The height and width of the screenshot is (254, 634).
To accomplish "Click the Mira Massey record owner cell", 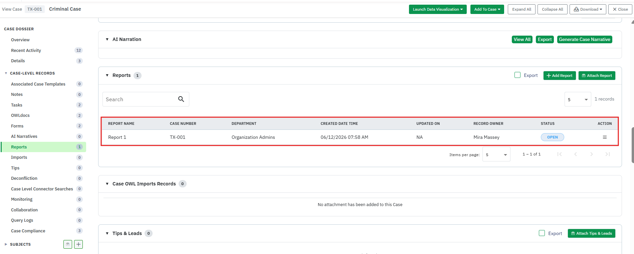I will (486, 137).
